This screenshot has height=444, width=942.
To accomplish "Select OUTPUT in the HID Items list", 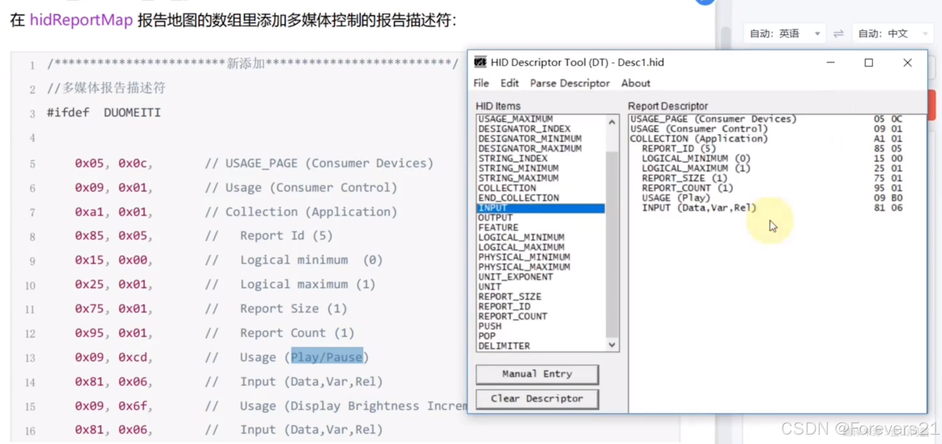I will coord(496,217).
